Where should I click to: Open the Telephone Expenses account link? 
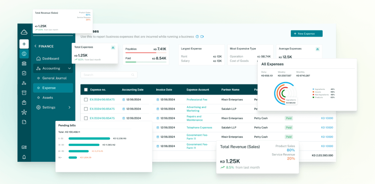[199, 127]
